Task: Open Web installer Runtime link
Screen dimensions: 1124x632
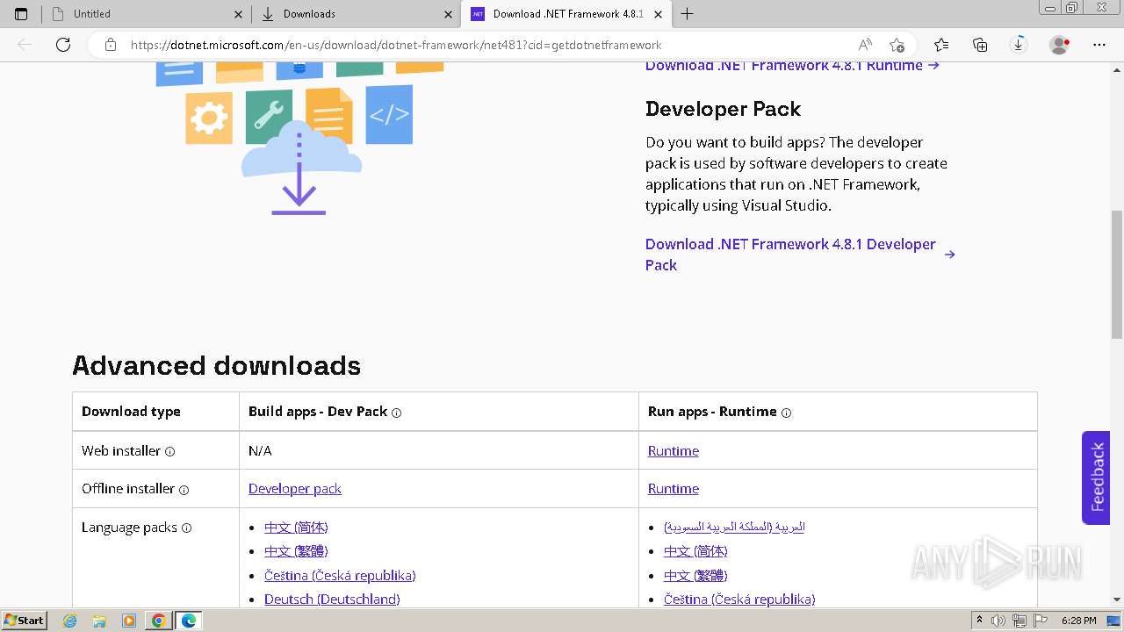Action: pos(674,451)
